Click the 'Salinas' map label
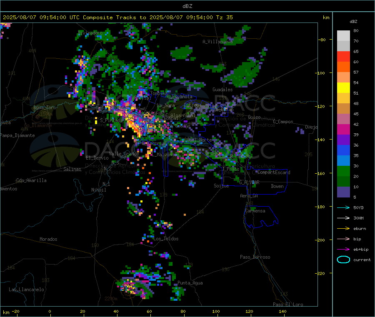The width and height of the screenshot is (375, 317). coord(72,169)
